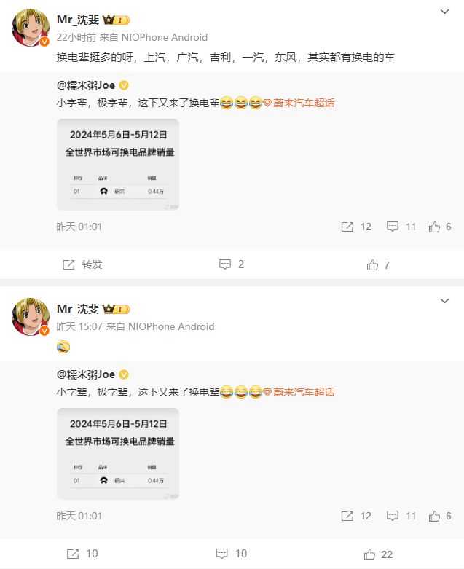Like the second post showing 22 likes
The width and height of the screenshot is (464, 569).
(x=369, y=554)
